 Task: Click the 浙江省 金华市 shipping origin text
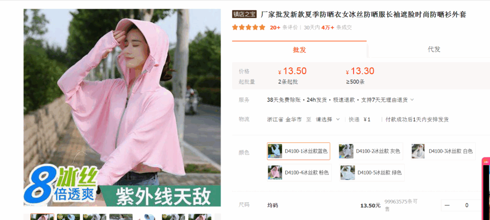pos(284,120)
